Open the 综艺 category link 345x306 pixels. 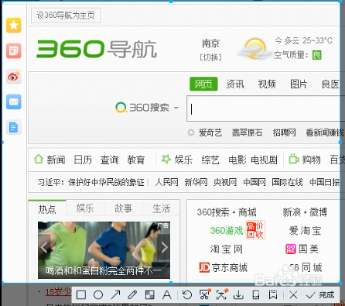coord(210,160)
